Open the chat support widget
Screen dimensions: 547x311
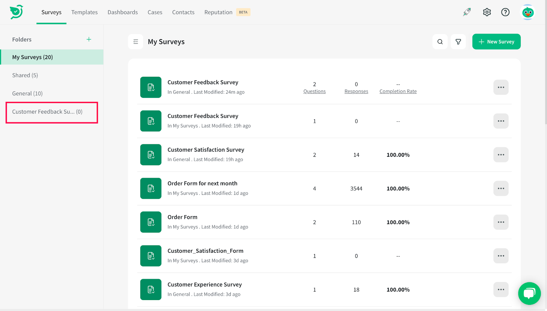pyautogui.click(x=529, y=293)
